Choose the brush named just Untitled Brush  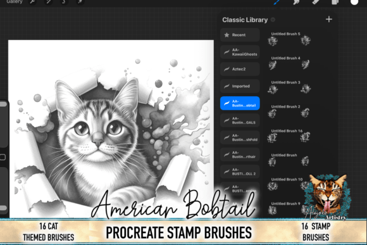(x=289, y=160)
